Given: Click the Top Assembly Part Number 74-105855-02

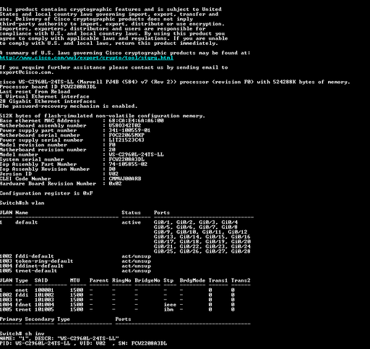Looking at the screenshot, I should tap(128, 164).
